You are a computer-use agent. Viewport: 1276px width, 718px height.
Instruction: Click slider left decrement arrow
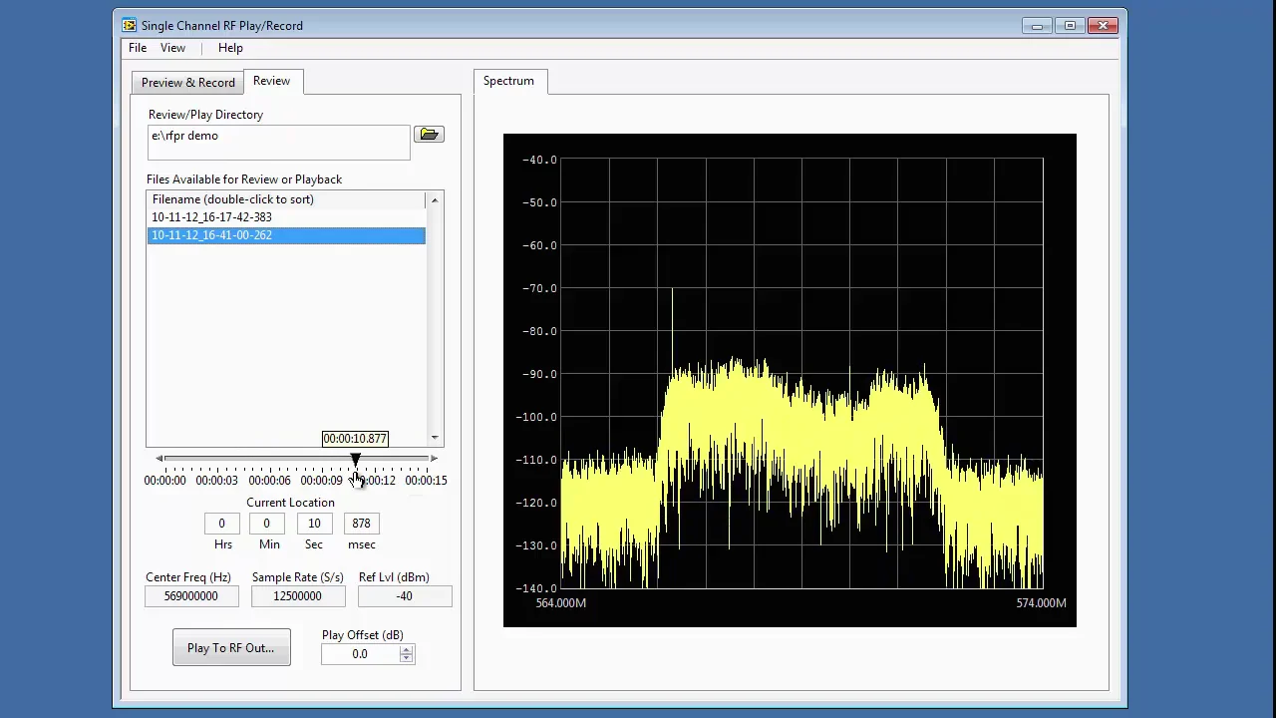[159, 459]
